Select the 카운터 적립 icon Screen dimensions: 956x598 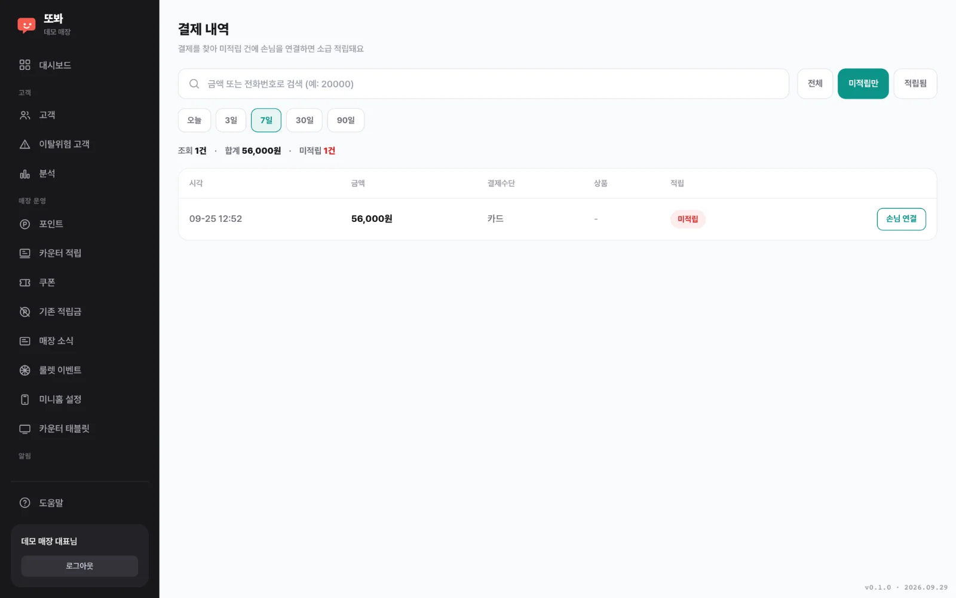tap(24, 254)
